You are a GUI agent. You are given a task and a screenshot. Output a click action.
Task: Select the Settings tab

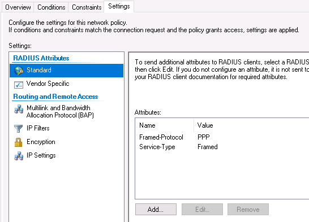[119, 6]
